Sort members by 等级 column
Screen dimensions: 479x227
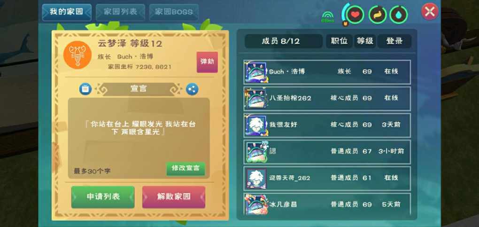pyautogui.click(x=365, y=41)
